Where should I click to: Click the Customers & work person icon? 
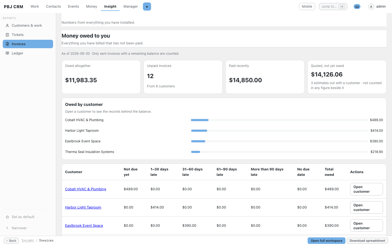[x=7, y=26]
